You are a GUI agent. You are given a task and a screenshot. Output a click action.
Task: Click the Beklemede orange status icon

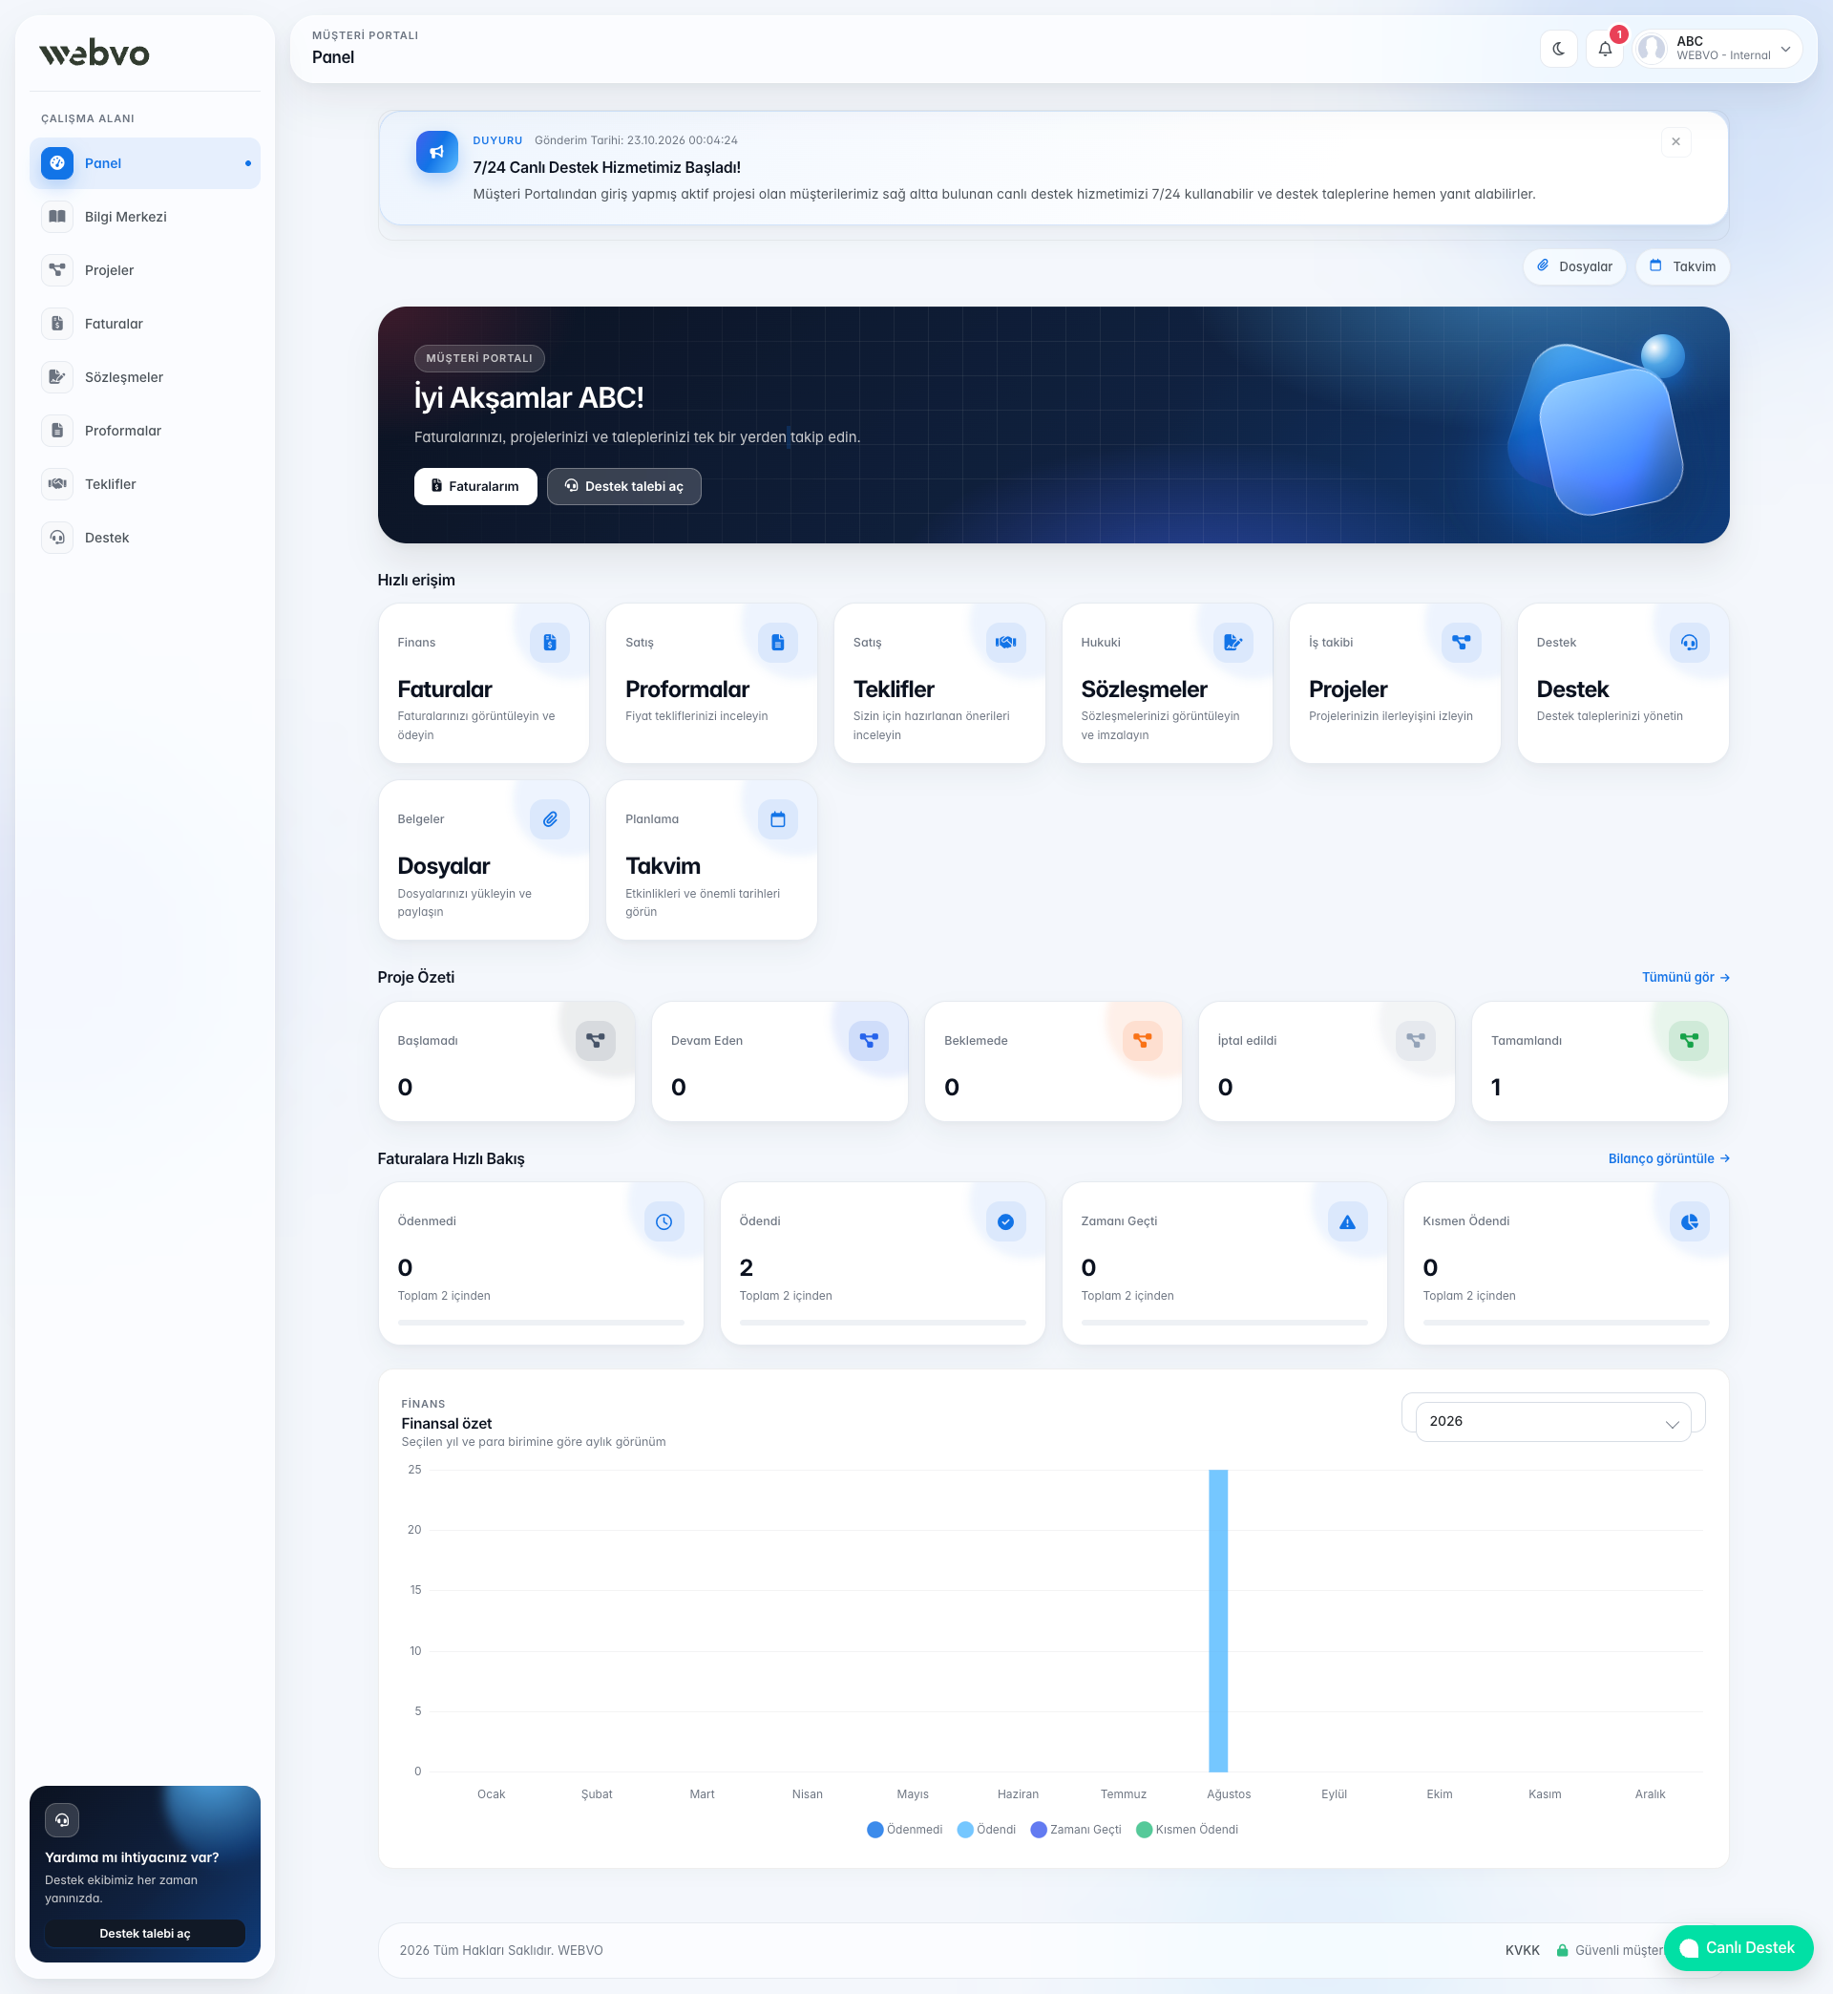(1143, 1041)
